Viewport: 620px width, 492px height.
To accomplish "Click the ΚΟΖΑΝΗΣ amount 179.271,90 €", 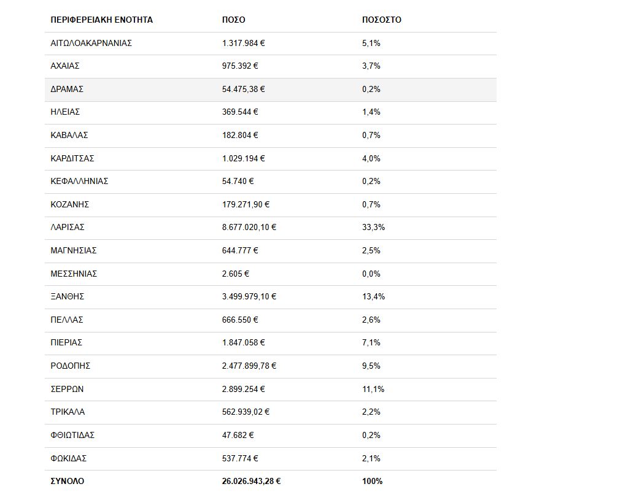I will [246, 204].
